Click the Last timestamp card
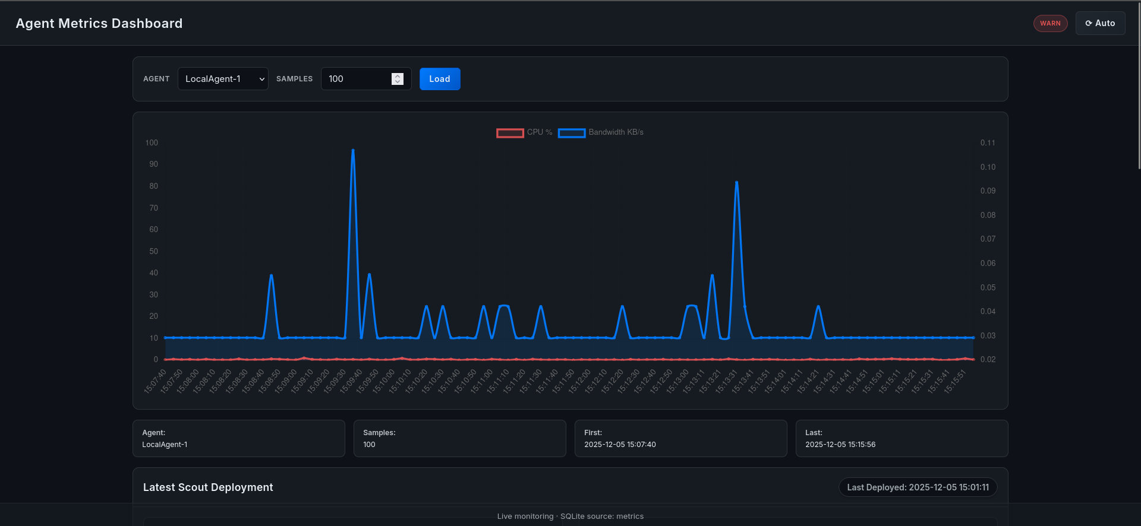This screenshot has height=526, width=1141. click(x=902, y=439)
